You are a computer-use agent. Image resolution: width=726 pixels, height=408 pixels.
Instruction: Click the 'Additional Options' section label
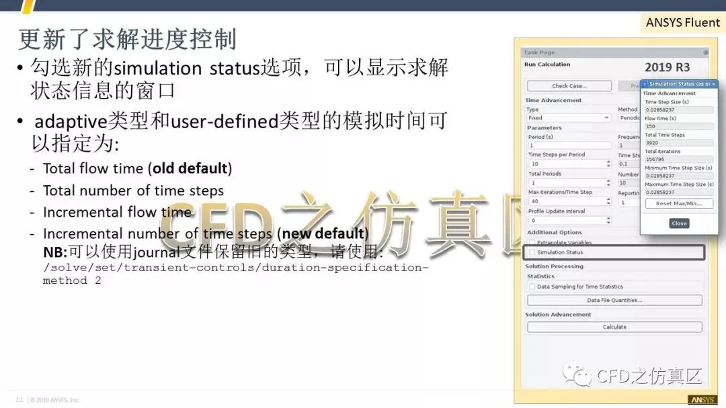[554, 232]
